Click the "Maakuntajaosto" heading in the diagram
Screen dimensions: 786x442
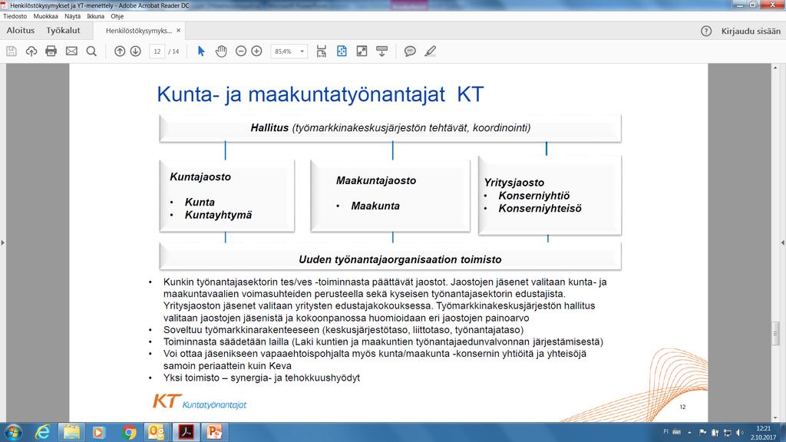pos(376,180)
